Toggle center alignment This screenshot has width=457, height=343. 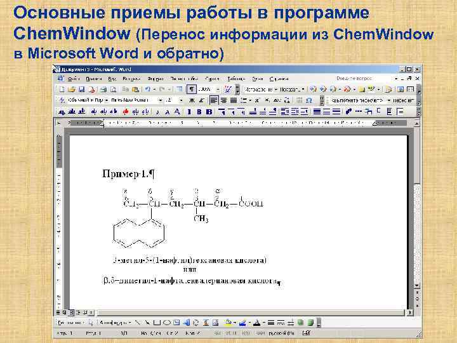coord(223,100)
